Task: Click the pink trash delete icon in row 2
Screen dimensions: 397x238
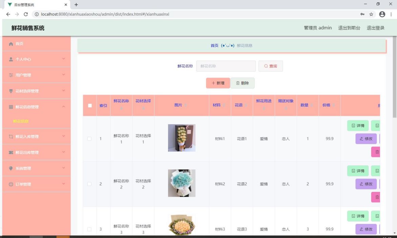Action: tap(376, 197)
